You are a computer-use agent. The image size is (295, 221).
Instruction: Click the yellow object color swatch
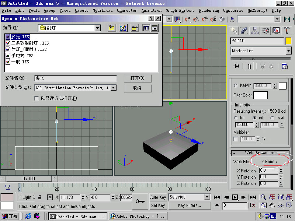(288, 41)
